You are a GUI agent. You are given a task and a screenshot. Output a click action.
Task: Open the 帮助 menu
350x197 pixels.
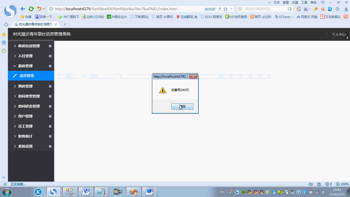tap(314, 2)
